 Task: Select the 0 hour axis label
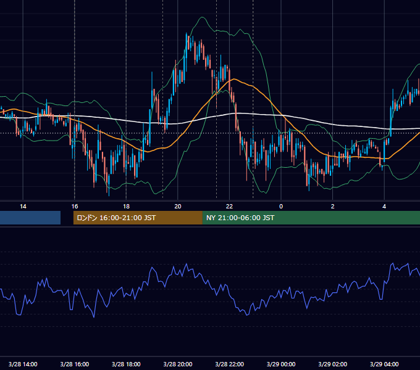point(281,206)
